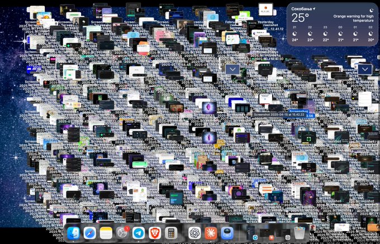This screenshot has height=244, width=380.
Task: Select the 00 hour forecast in the weather widget
Action: 340,34
